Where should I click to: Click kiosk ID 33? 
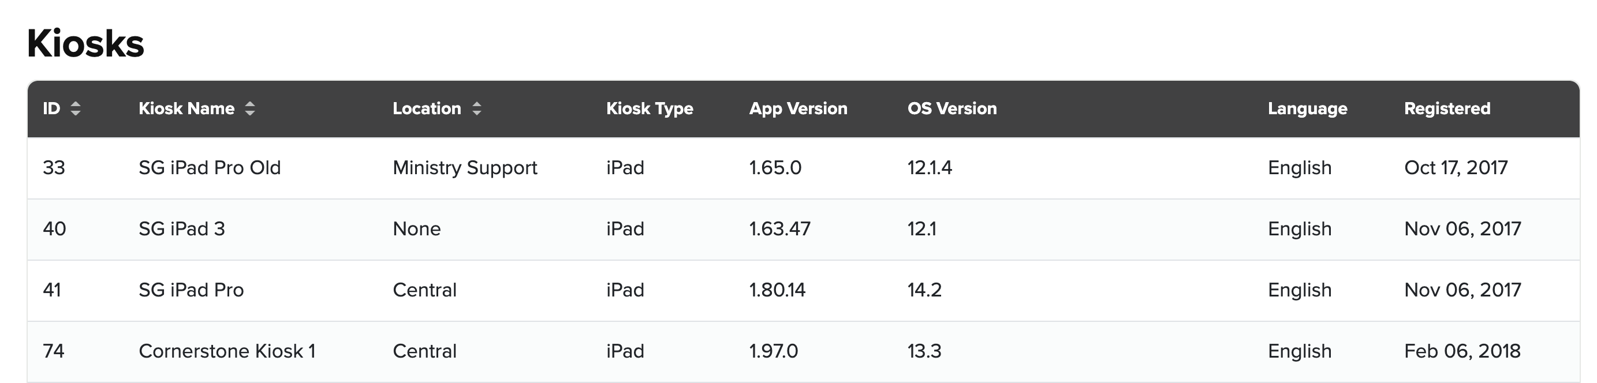click(54, 168)
